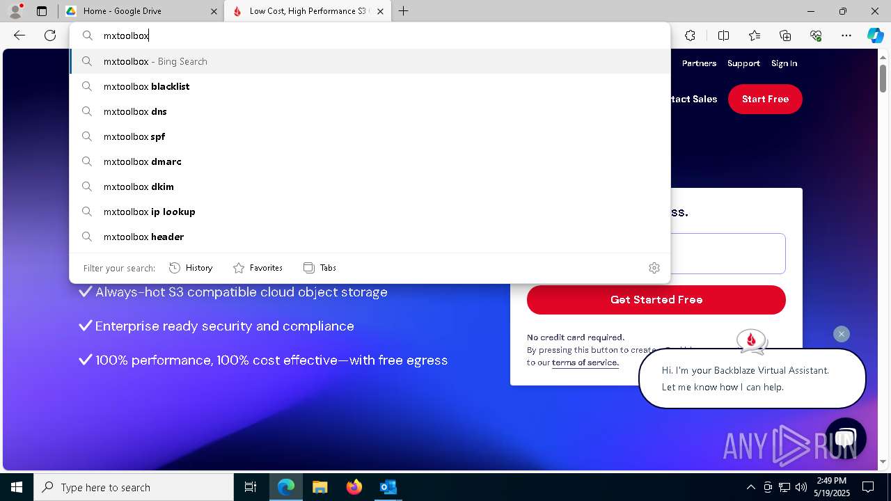Viewport: 891px width, 501px height.
Task: Open the tab actions menu icon
Action: [42, 11]
